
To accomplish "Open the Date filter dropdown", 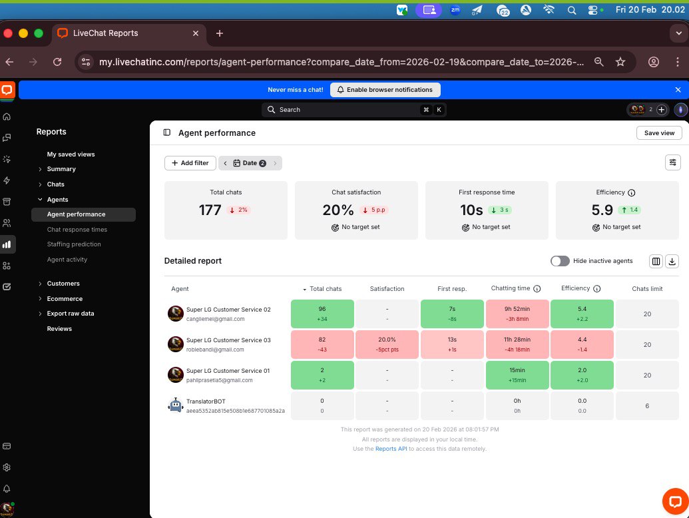I will (250, 163).
